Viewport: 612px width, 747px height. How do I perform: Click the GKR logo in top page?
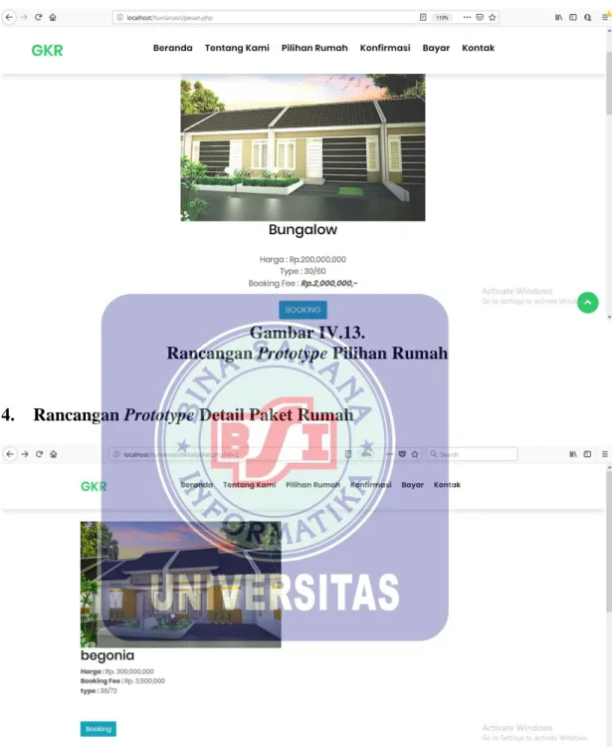tap(47, 50)
